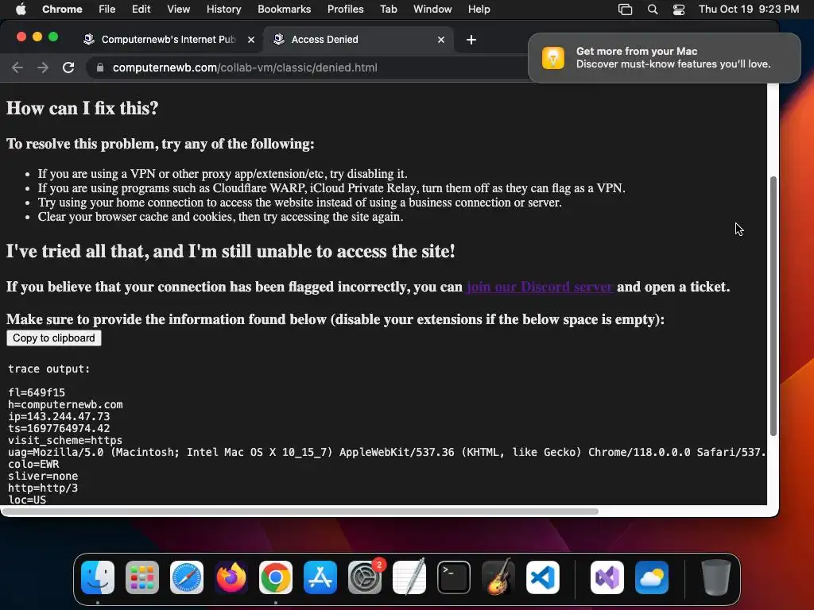Open the View menu
Screen dimensions: 814x610
pos(178,9)
